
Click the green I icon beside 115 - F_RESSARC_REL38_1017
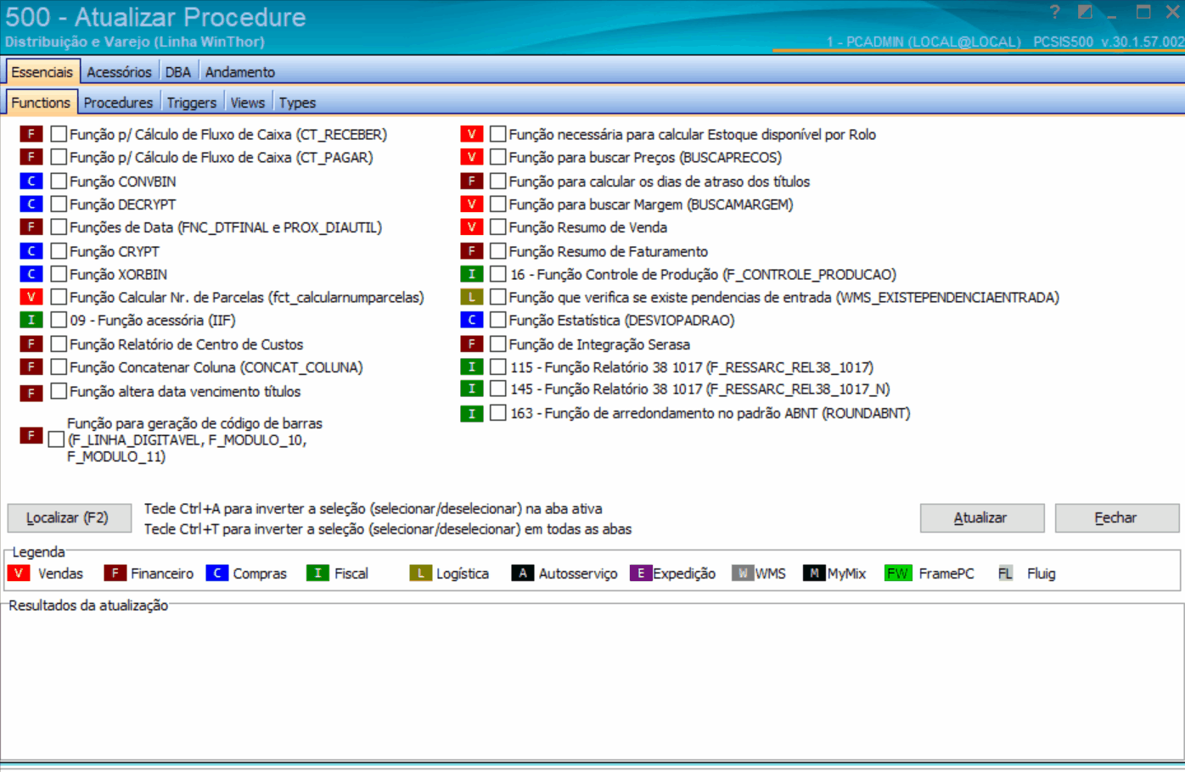[x=472, y=366]
